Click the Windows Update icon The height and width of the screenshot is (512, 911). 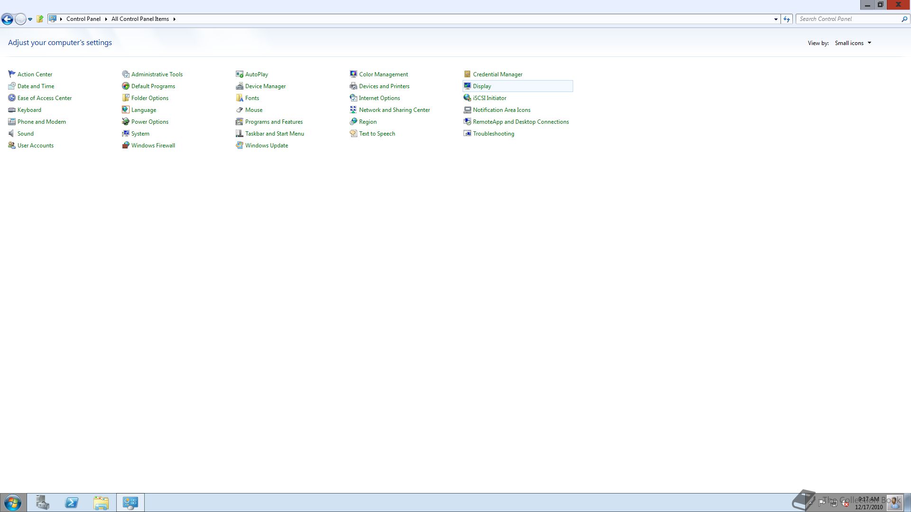coord(240,145)
